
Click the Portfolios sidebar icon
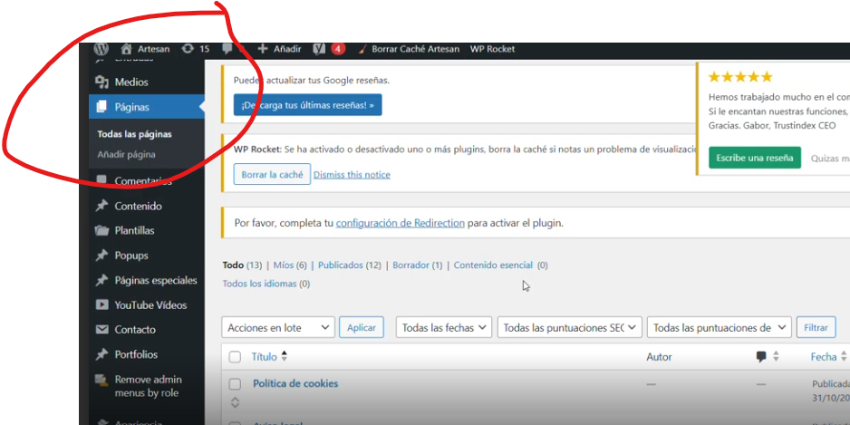click(101, 354)
